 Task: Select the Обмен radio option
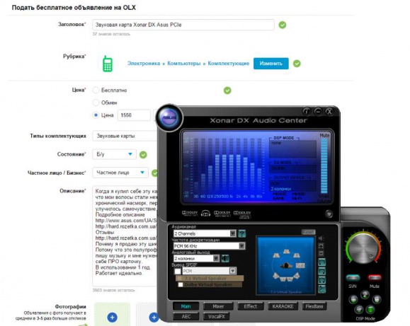tap(96, 103)
